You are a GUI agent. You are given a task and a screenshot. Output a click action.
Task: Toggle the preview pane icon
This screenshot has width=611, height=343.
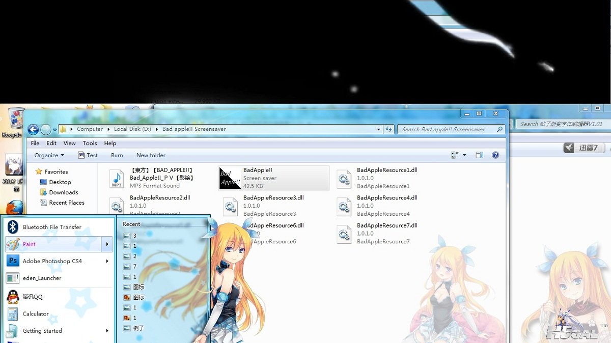[479, 155]
